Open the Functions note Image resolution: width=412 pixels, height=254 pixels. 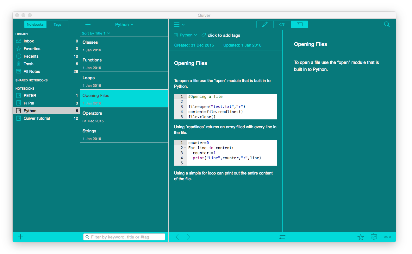click(x=124, y=63)
